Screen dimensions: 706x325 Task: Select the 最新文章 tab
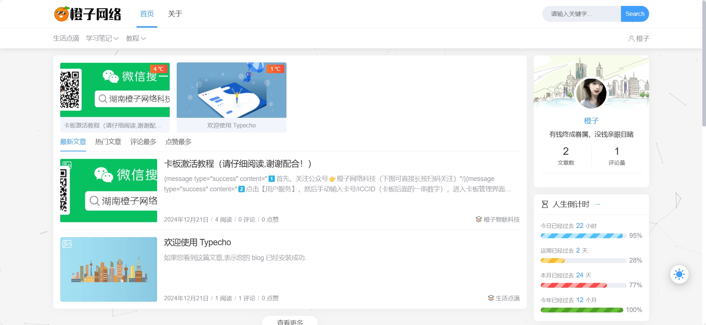pos(73,142)
